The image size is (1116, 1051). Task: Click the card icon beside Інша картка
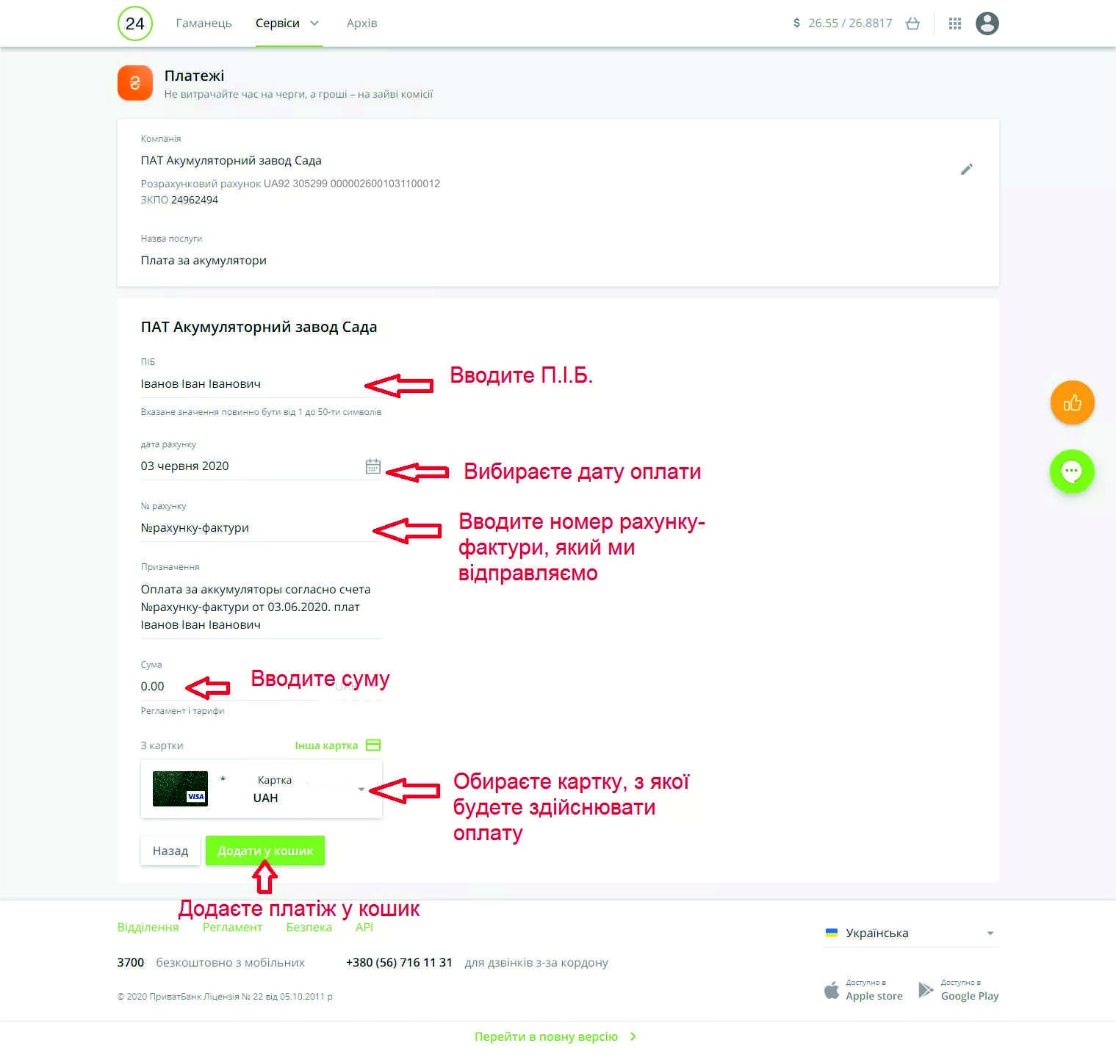tap(373, 745)
